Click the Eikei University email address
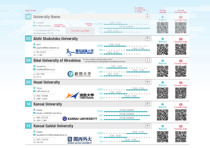 tap(46, 70)
